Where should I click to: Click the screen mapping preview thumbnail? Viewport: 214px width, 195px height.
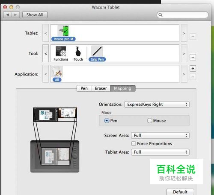point(55,114)
